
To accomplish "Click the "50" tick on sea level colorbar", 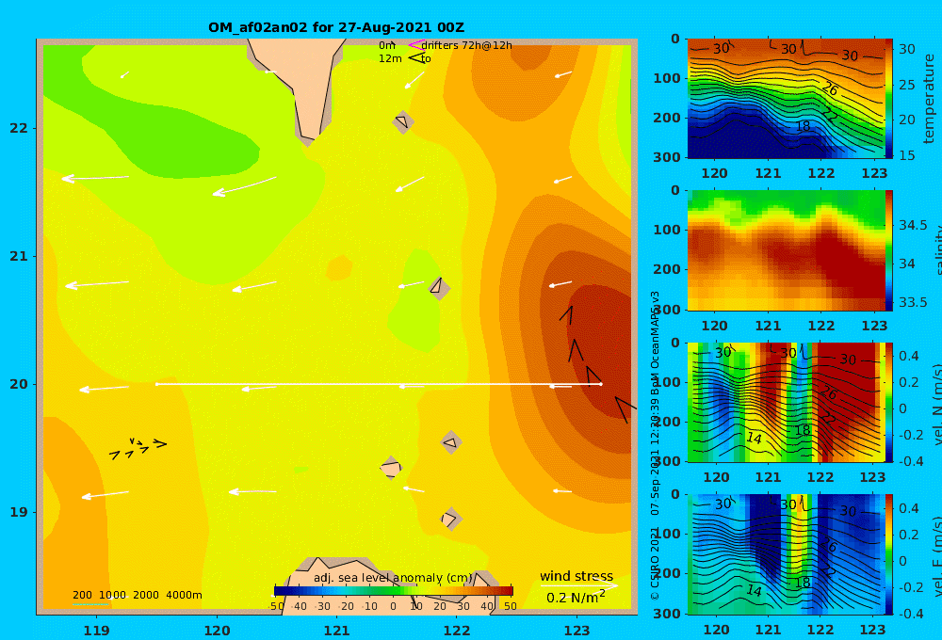I will (510, 606).
